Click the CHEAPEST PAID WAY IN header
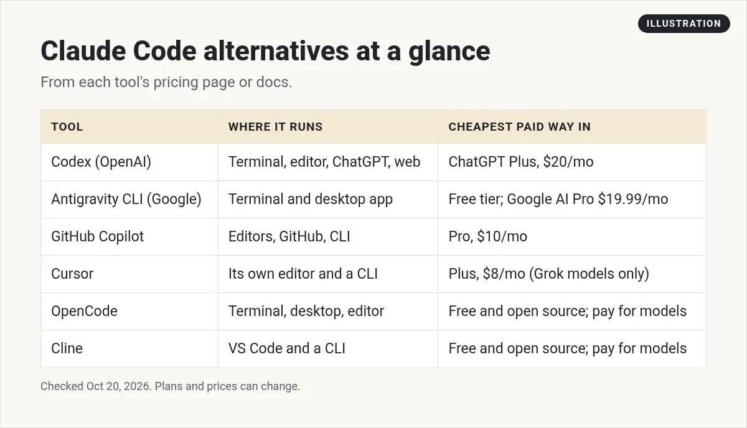 tap(572, 127)
